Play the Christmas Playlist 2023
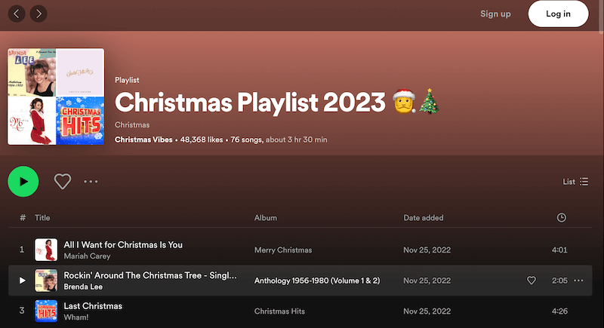This screenshot has height=328, width=604. tap(23, 181)
